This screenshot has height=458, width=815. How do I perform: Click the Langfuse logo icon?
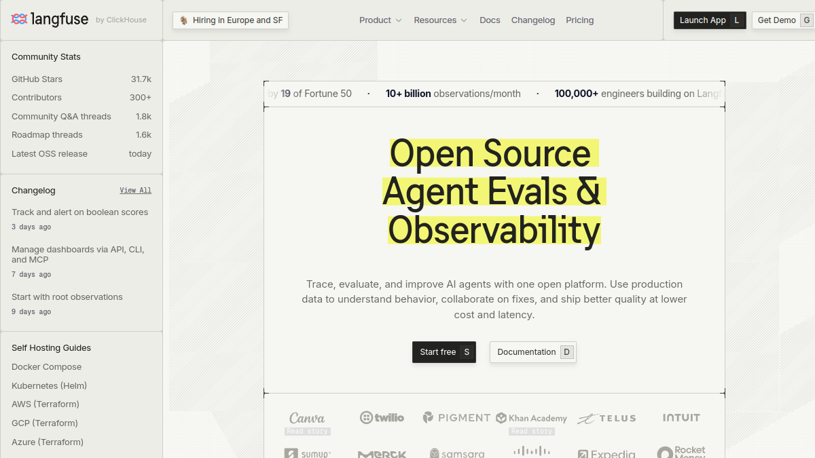pos(19,19)
